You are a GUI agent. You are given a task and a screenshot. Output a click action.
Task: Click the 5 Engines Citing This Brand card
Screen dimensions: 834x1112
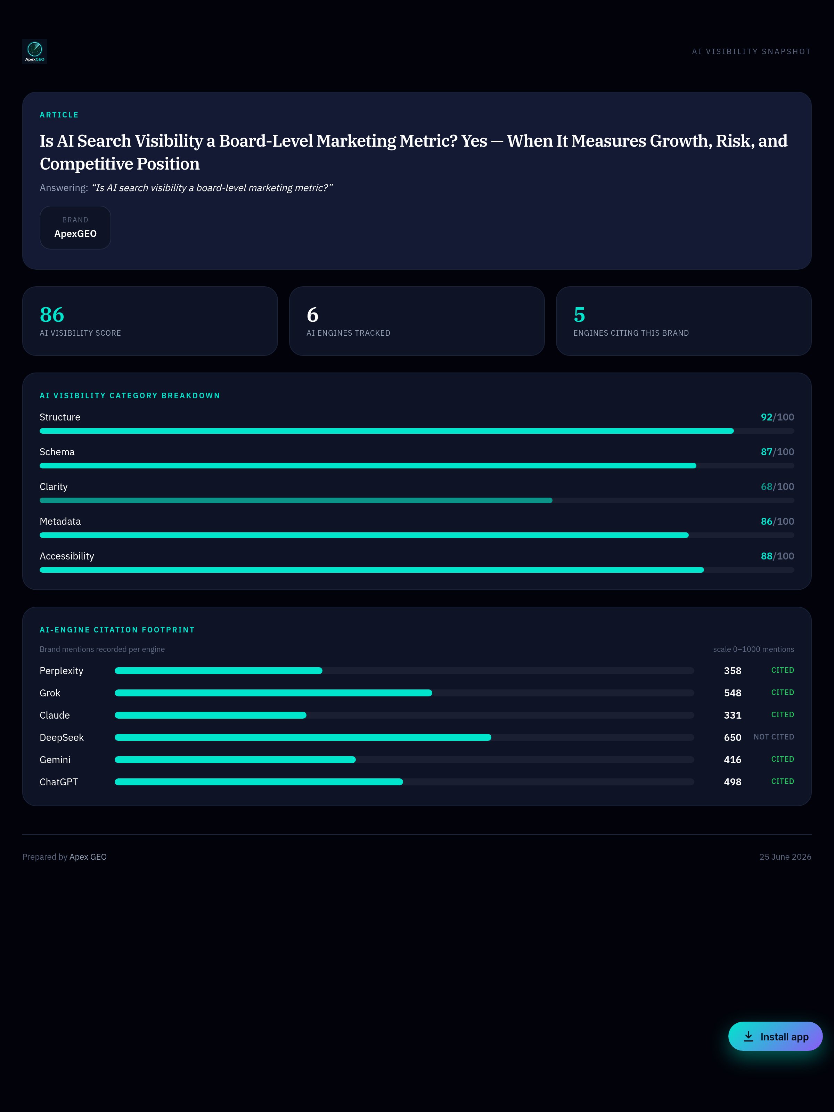(684, 321)
